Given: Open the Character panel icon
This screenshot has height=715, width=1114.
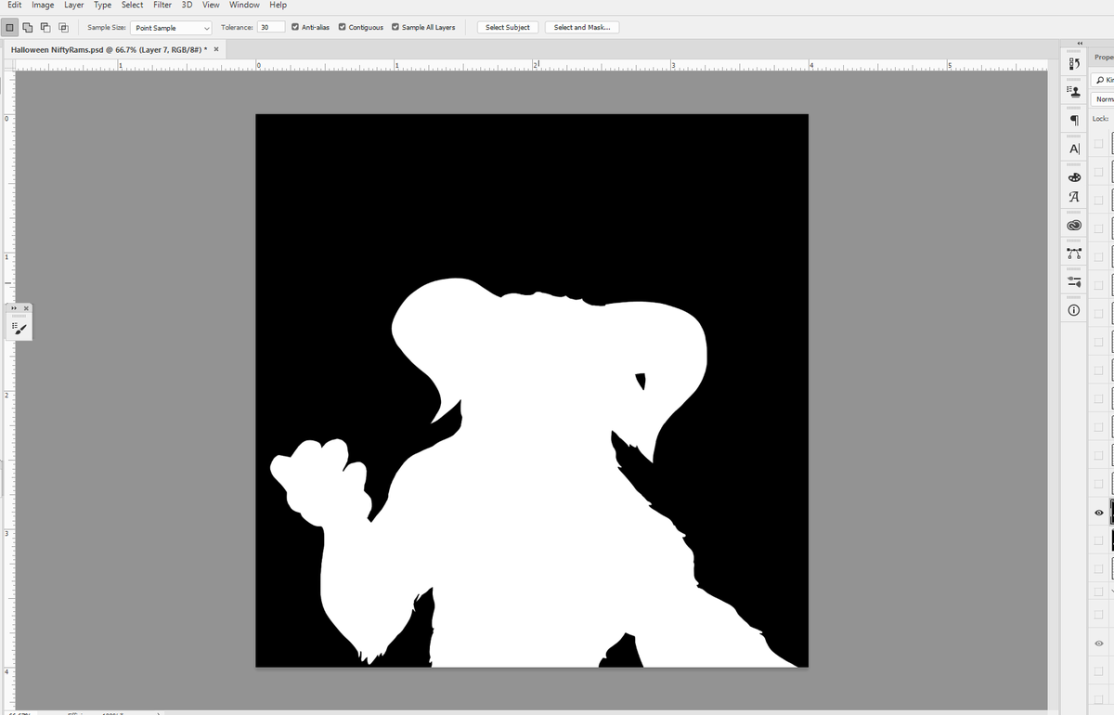Looking at the screenshot, I should (x=1073, y=148).
